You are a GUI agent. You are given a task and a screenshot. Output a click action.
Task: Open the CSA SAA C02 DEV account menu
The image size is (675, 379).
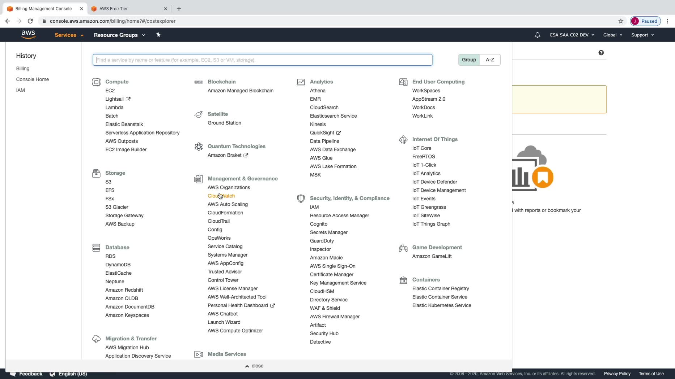[572, 35]
